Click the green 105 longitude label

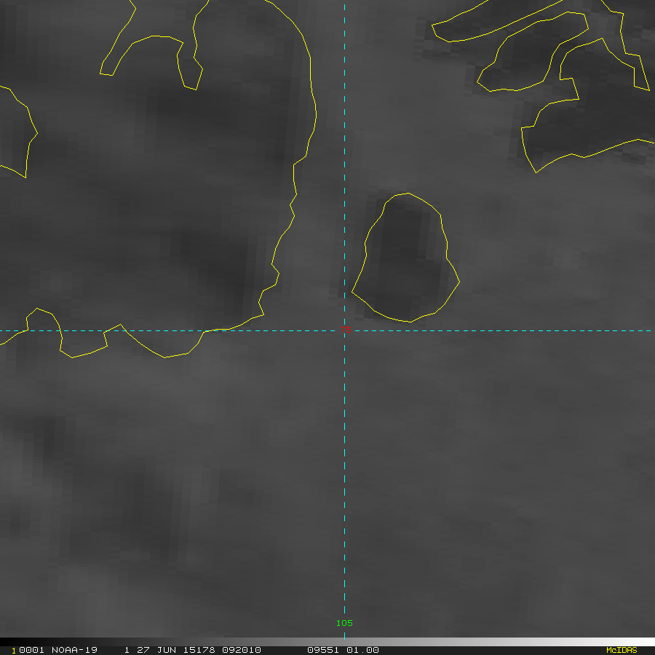click(x=344, y=623)
